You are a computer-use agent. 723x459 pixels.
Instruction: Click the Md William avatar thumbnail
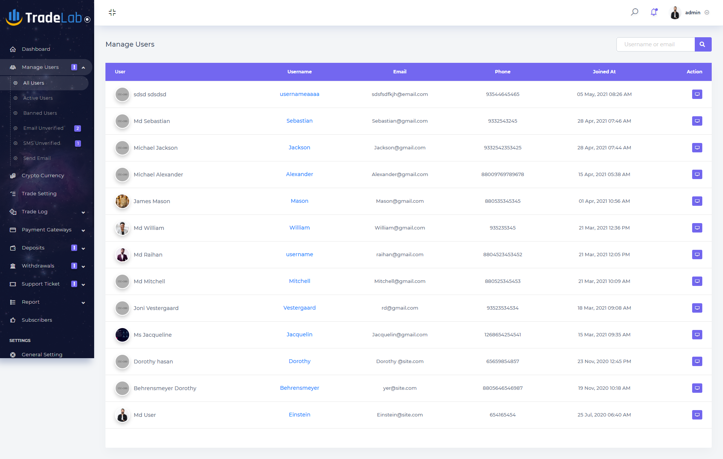[122, 228]
